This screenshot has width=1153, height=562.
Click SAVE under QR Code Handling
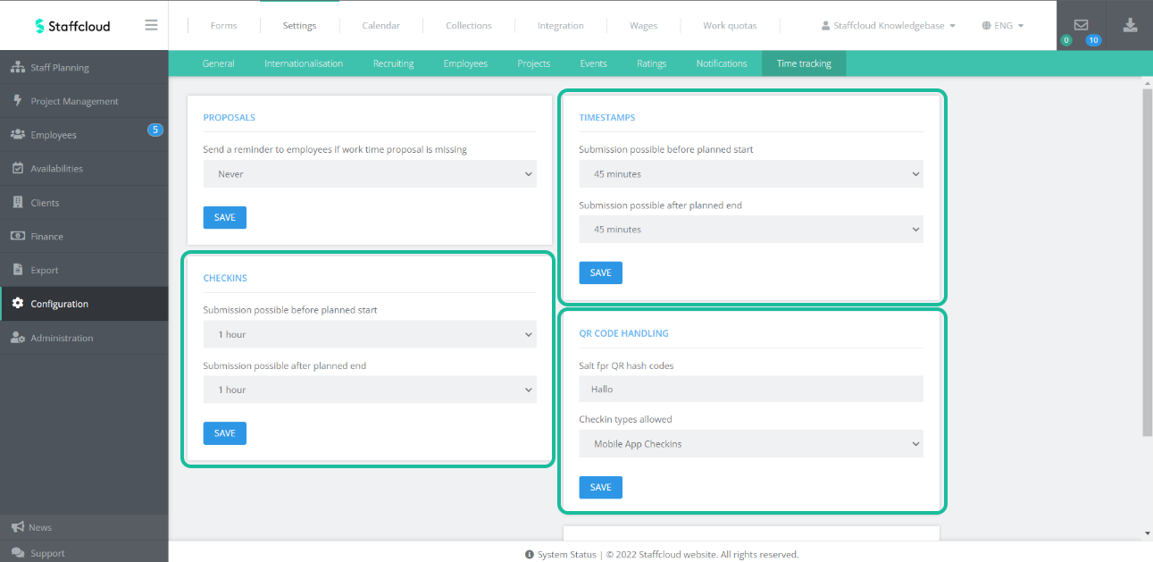point(600,487)
